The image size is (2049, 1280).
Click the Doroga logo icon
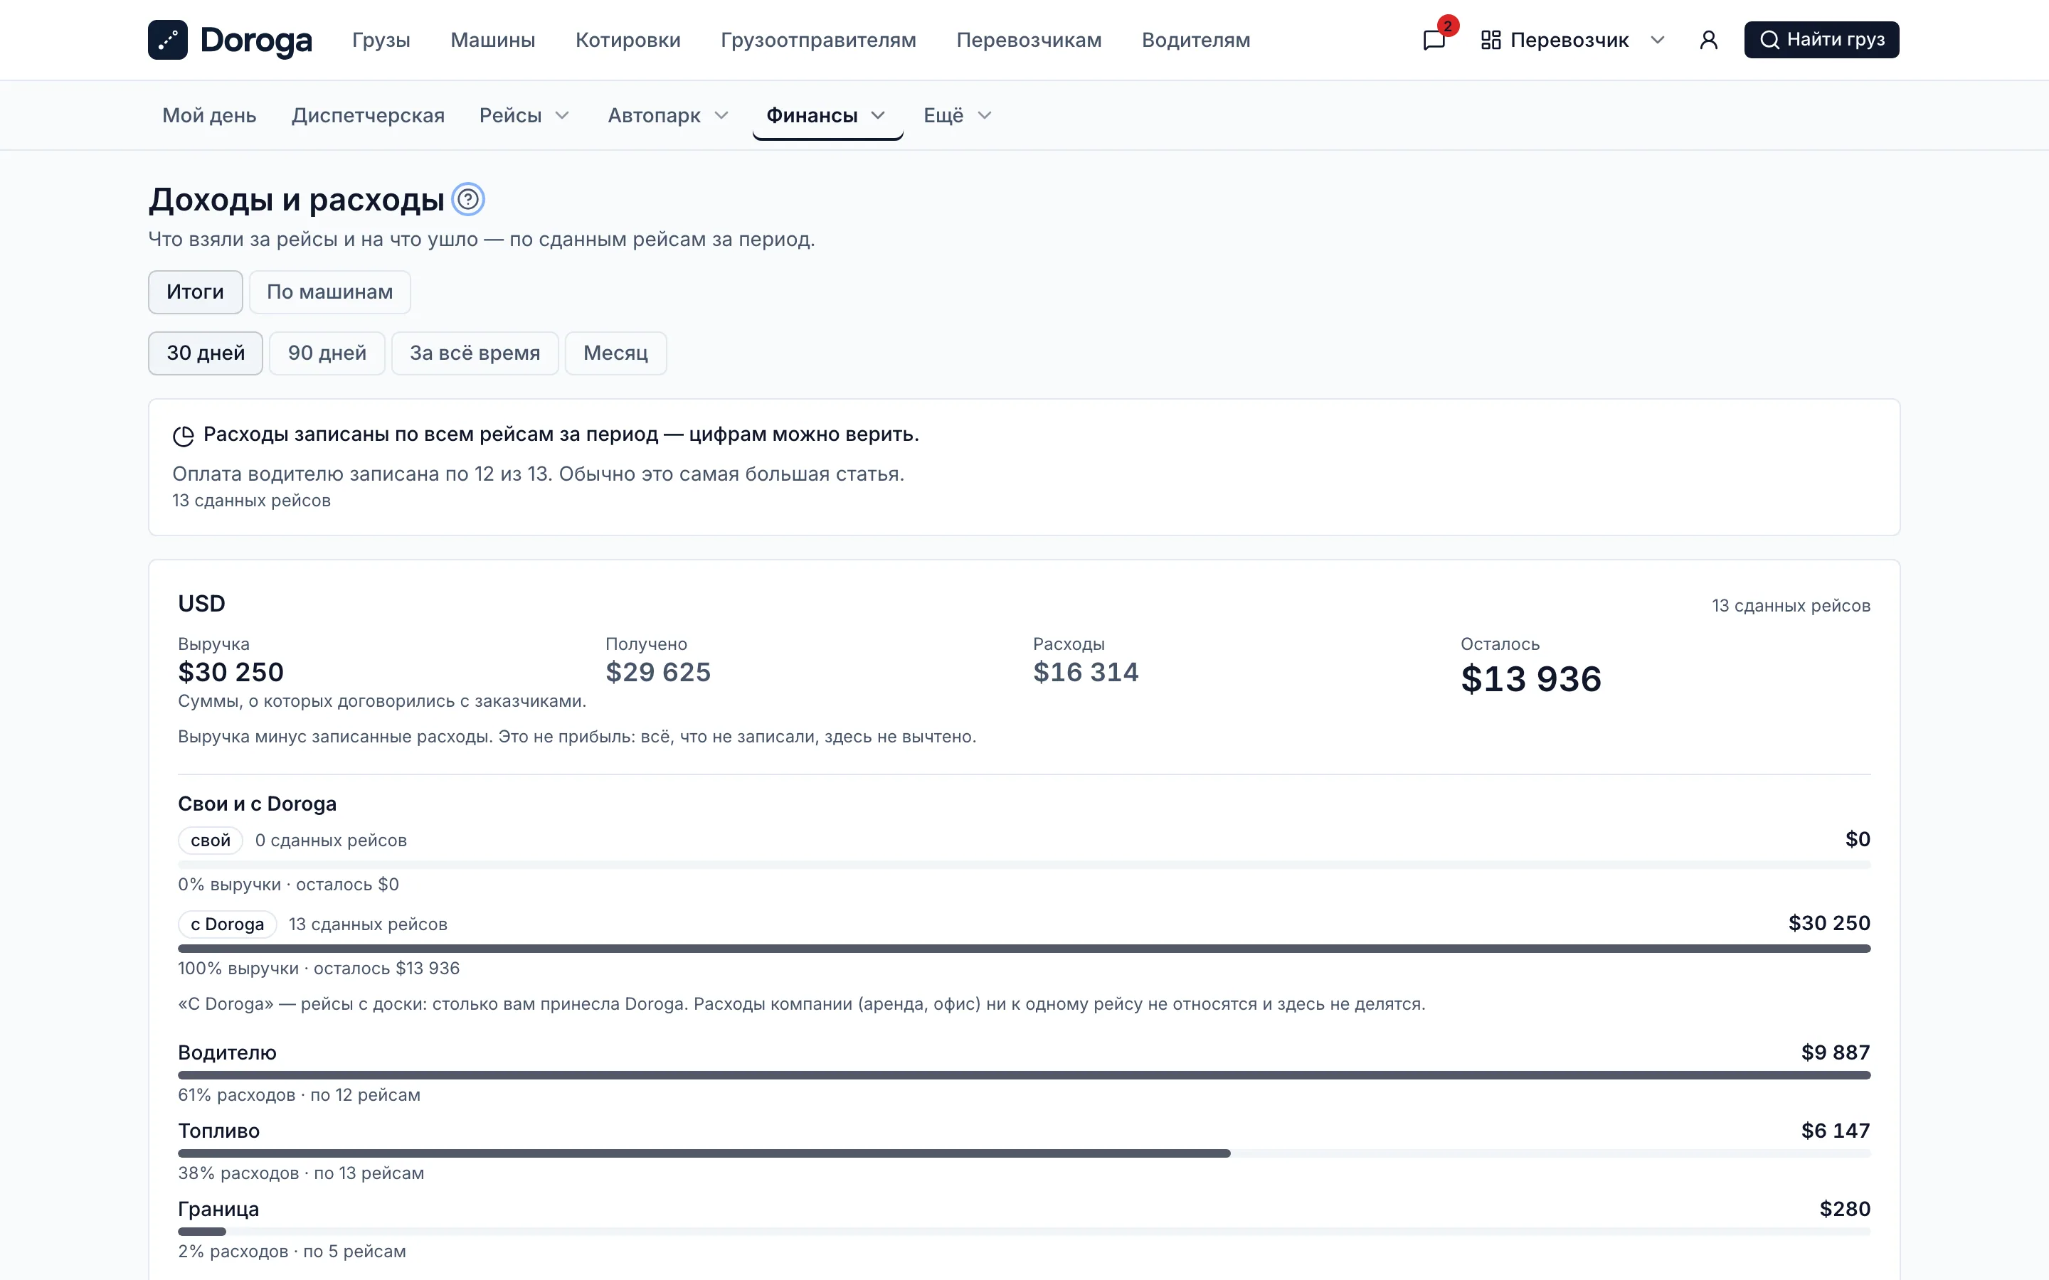(x=168, y=40)
